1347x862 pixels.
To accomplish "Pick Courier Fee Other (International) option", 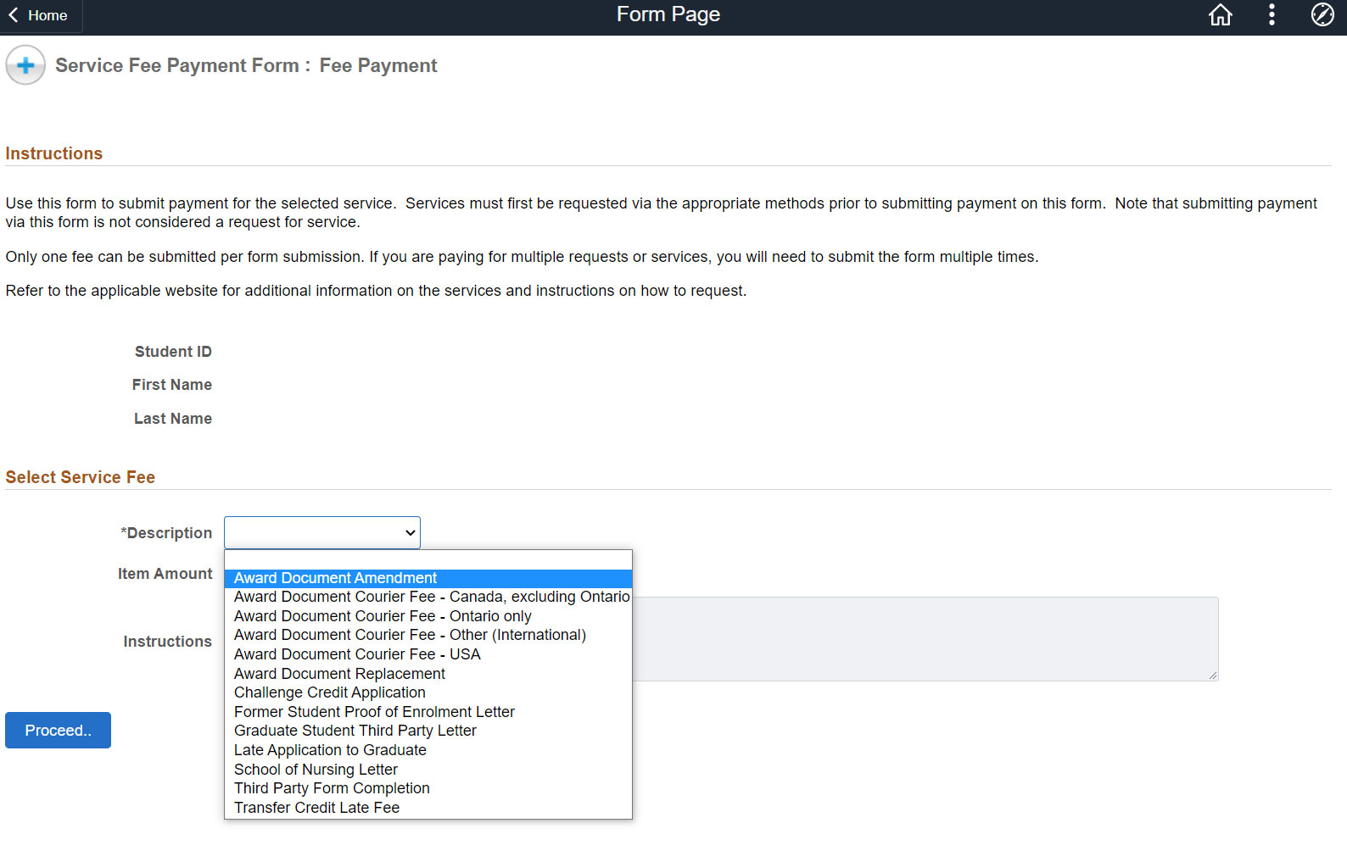I will click(410, 635).
